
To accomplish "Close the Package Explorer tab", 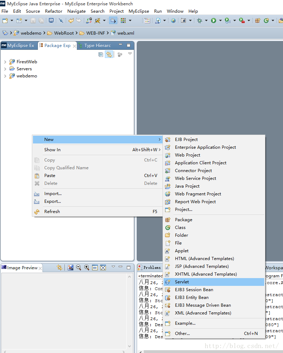I will tap(74, 46).
